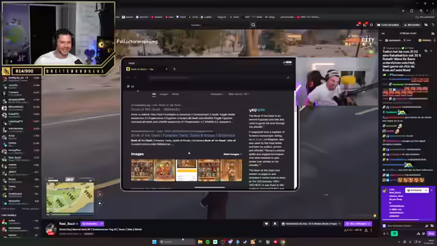The height and width of the screenshot is (246, 437).
Task: Expand the arrow beside the purple Subscribe button
Action: [102, 223]
